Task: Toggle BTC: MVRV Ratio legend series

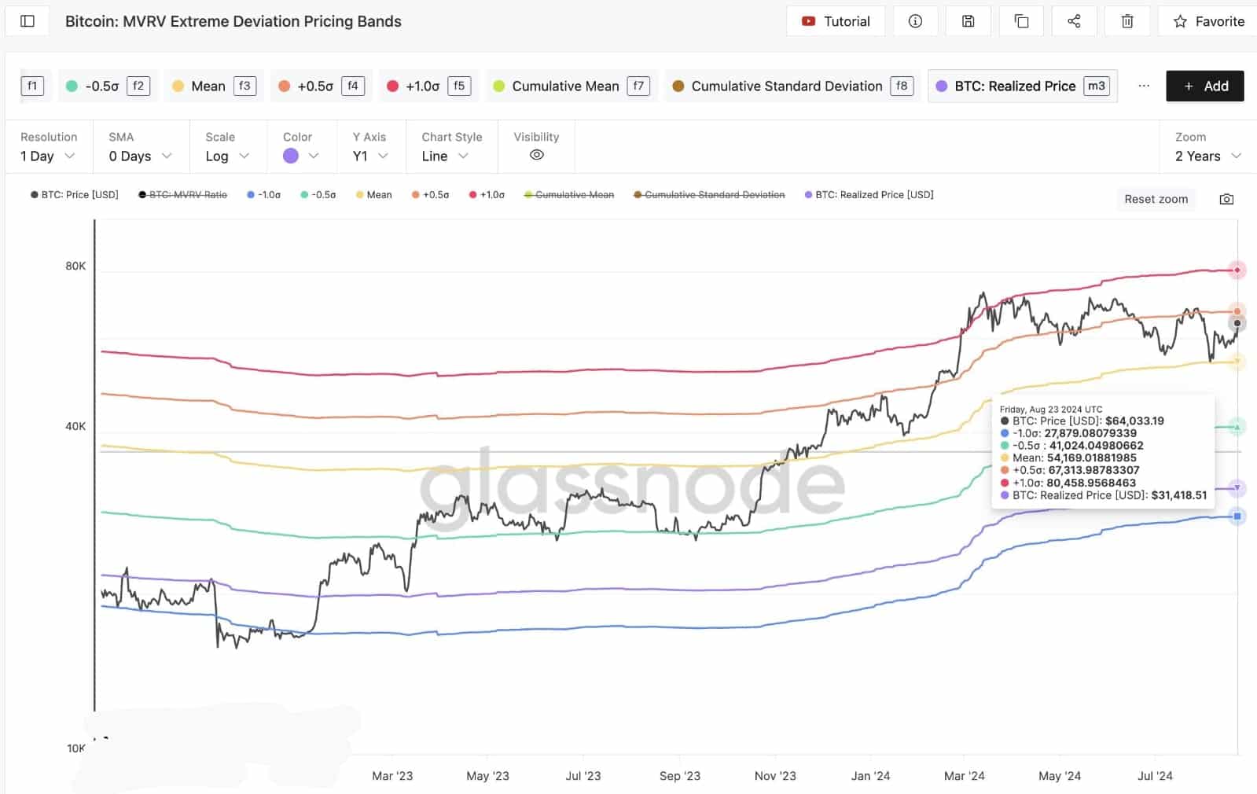Action: [183, 194]
